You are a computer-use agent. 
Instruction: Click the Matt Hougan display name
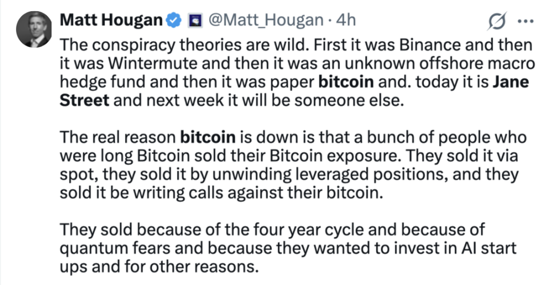[111, 20]
